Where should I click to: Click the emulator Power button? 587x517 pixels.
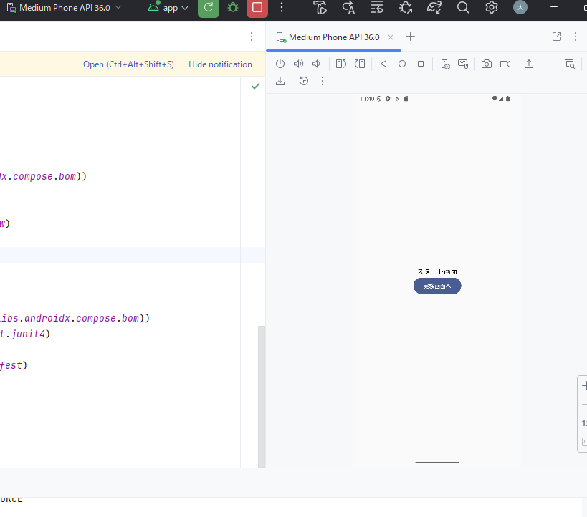[x=280, y=64]
